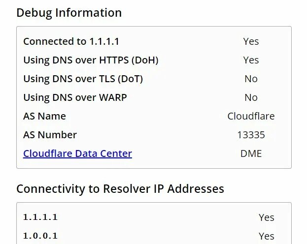Click the 13335 AS Number value
Image resolution: width=307 pixels, height=244 pixels.
coord(251,135)
